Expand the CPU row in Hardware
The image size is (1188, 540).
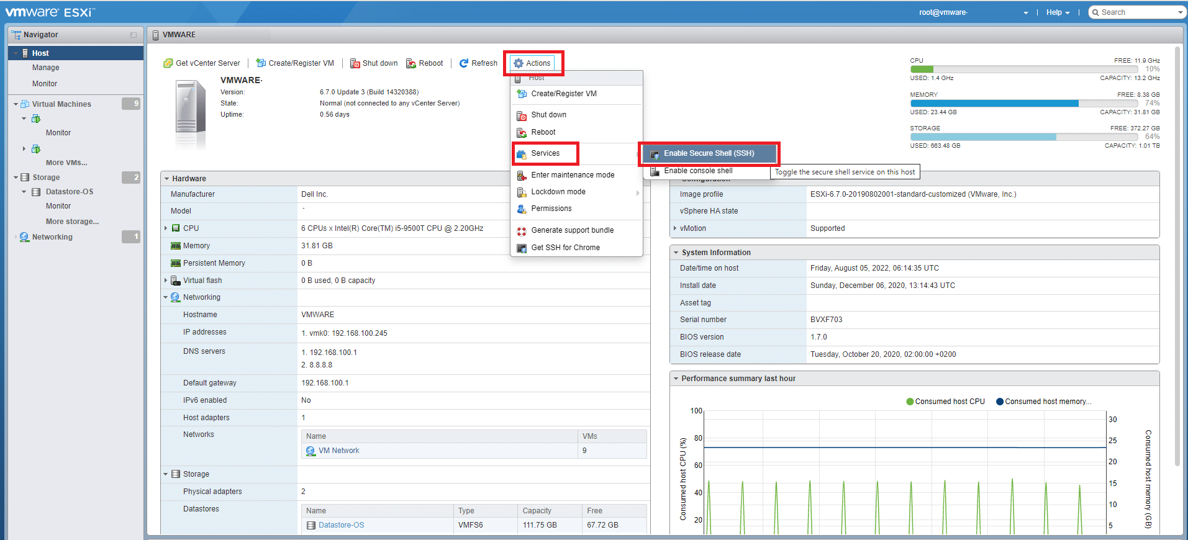coord(166,228)
